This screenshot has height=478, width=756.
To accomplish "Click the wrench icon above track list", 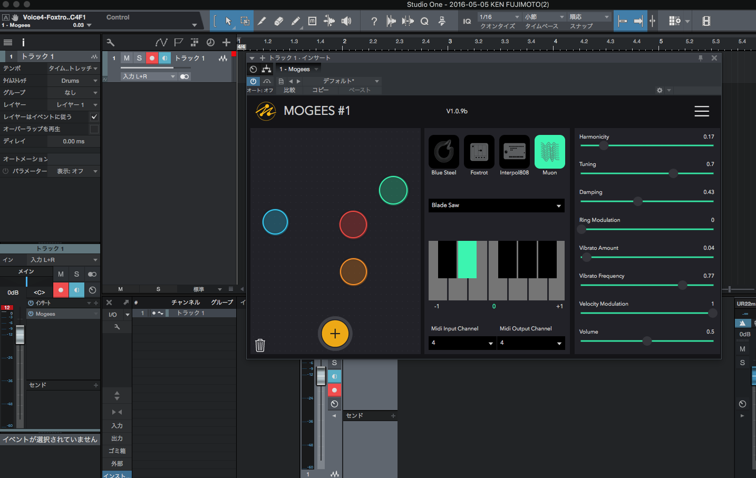I will pyautogui.click(x=110, y=42).
